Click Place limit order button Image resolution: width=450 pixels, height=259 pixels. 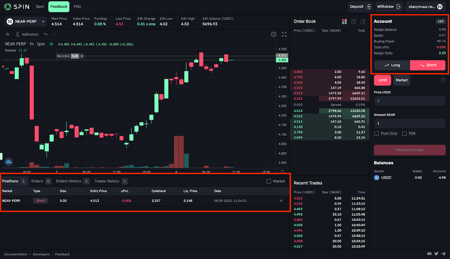click(410, 150)
